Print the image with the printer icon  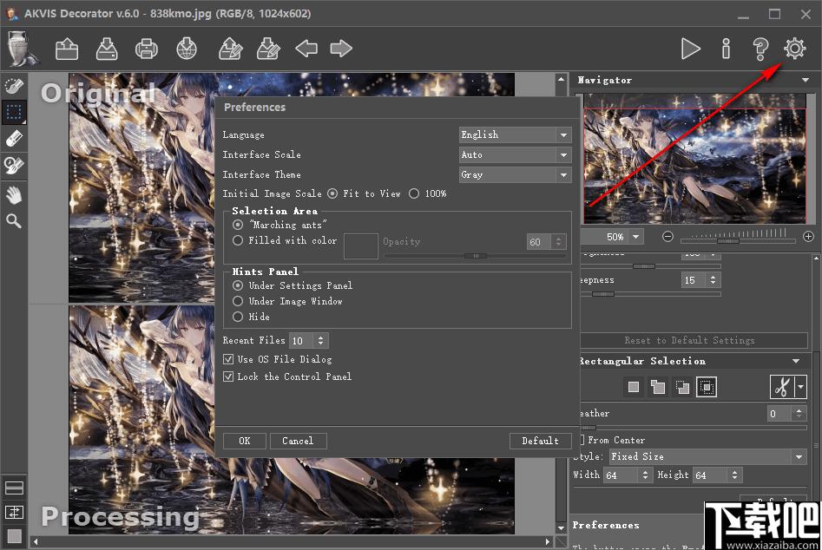(147, 49)
